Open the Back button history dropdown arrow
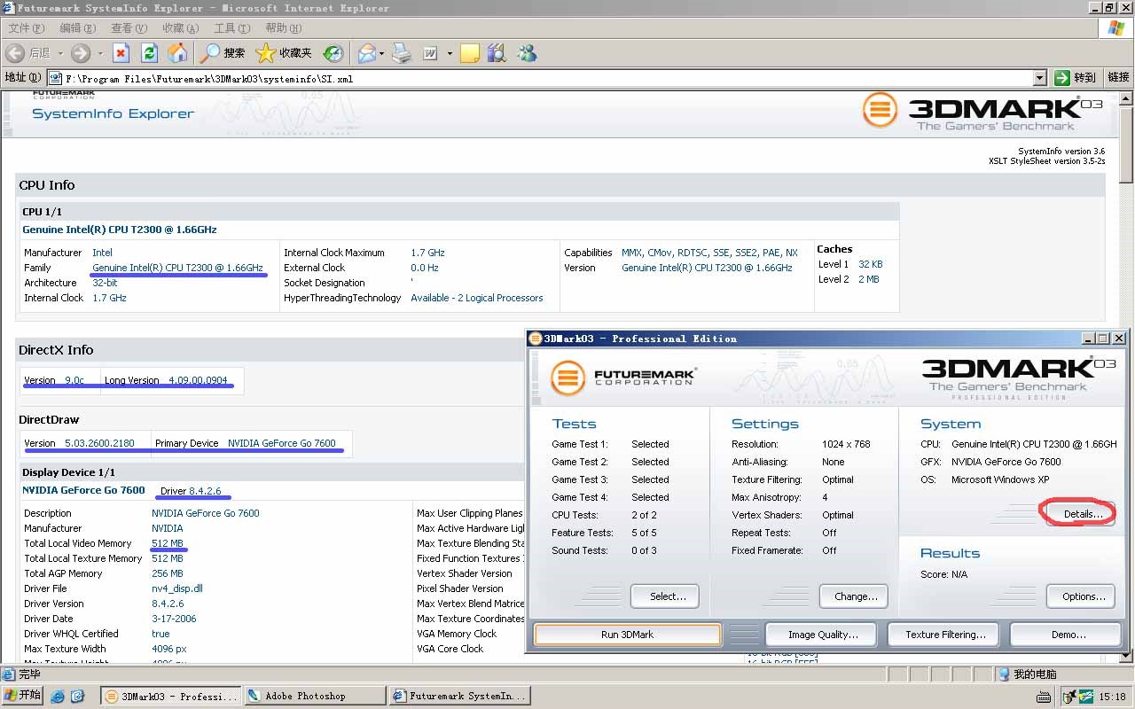Screen dimensions: 1135x709 [x=59, y=53]
